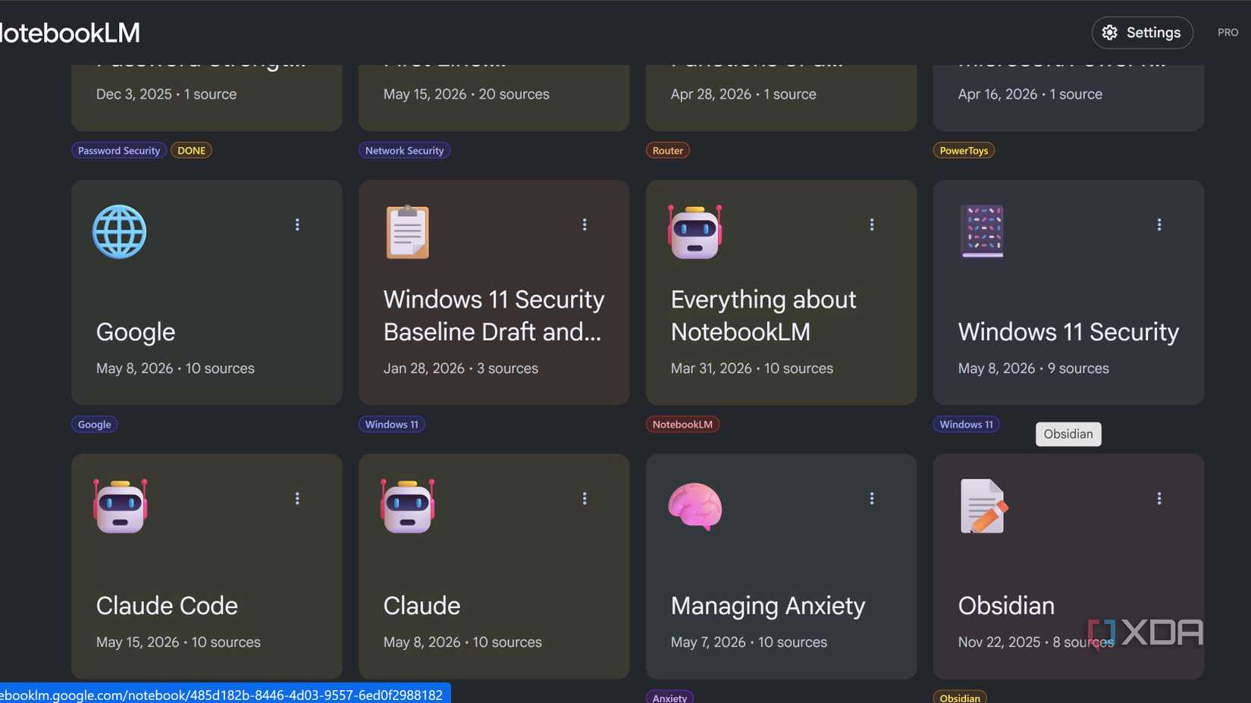The width and height of the screenshot is (1251, 703).
Task: Click the Router tag
Action: click(x=668, y=150)
